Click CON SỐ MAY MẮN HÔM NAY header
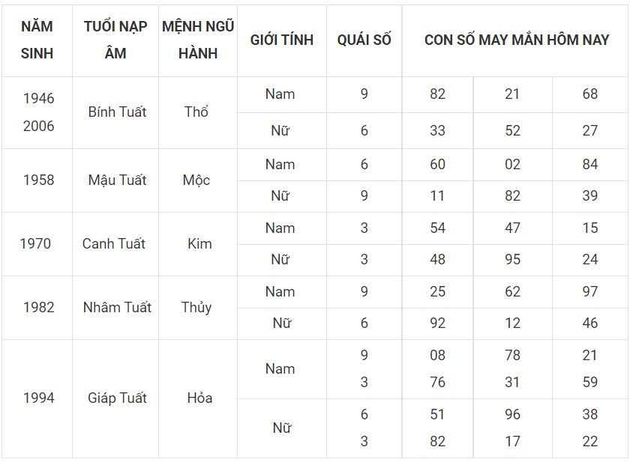Viewport: 633px width, 465px height. (x=516, y=40)
